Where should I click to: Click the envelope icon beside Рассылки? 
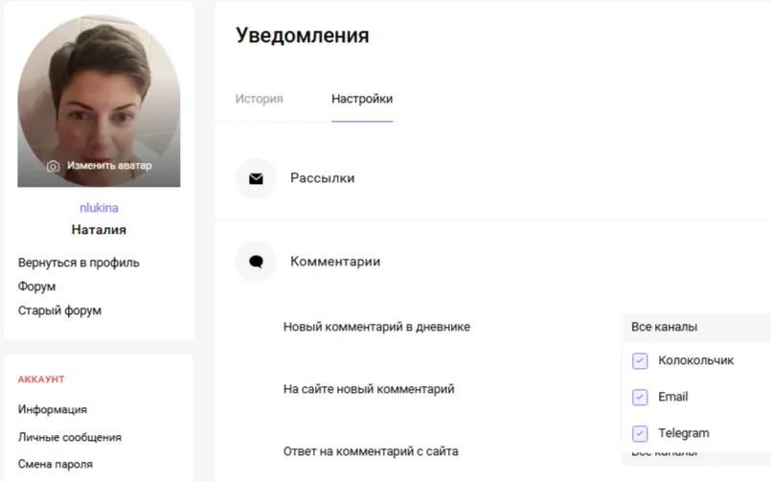pos(256,178)
